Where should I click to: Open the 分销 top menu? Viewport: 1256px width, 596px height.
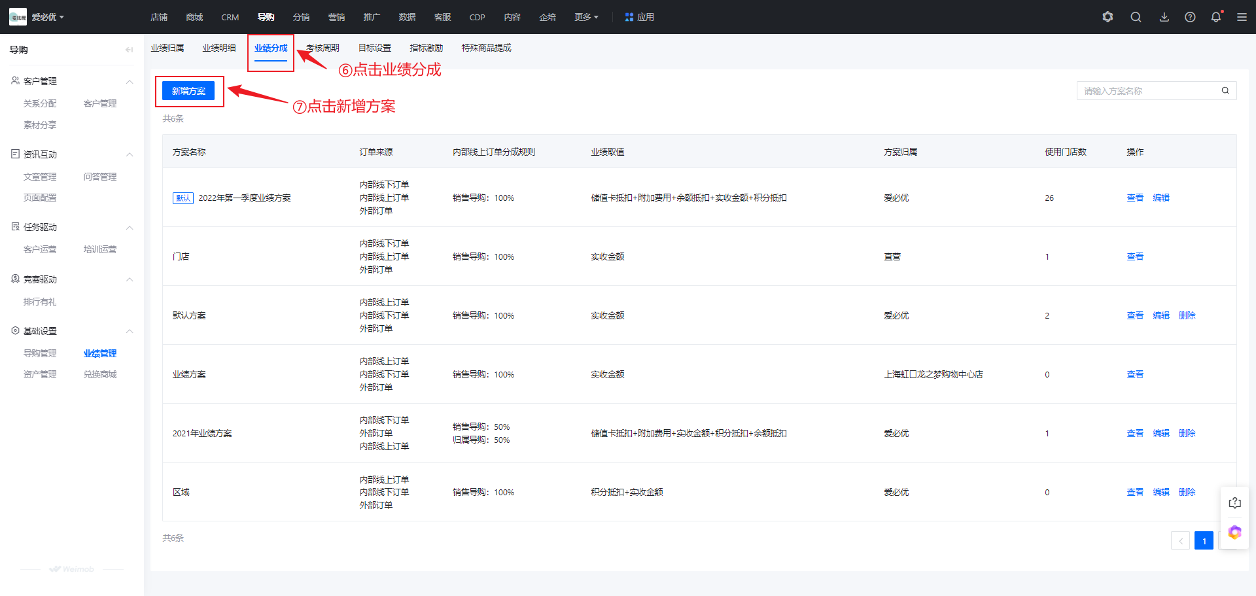pos(301,17)
